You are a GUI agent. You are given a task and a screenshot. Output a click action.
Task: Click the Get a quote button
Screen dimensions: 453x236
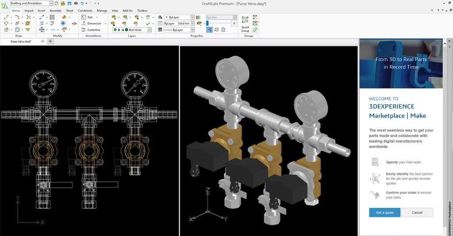pyautogui.click(x=384, y=213)
